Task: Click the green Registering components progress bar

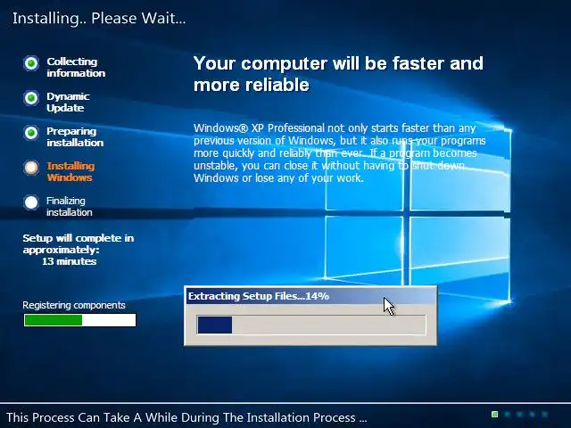Action: pyautogui.click(x=79, y=320)
